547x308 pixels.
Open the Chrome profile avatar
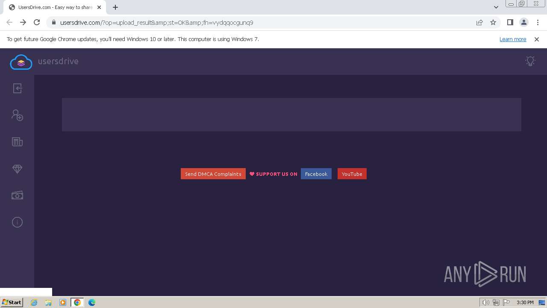(x=524, y=22)
